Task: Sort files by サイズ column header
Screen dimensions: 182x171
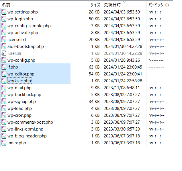Action: point(95,5)
